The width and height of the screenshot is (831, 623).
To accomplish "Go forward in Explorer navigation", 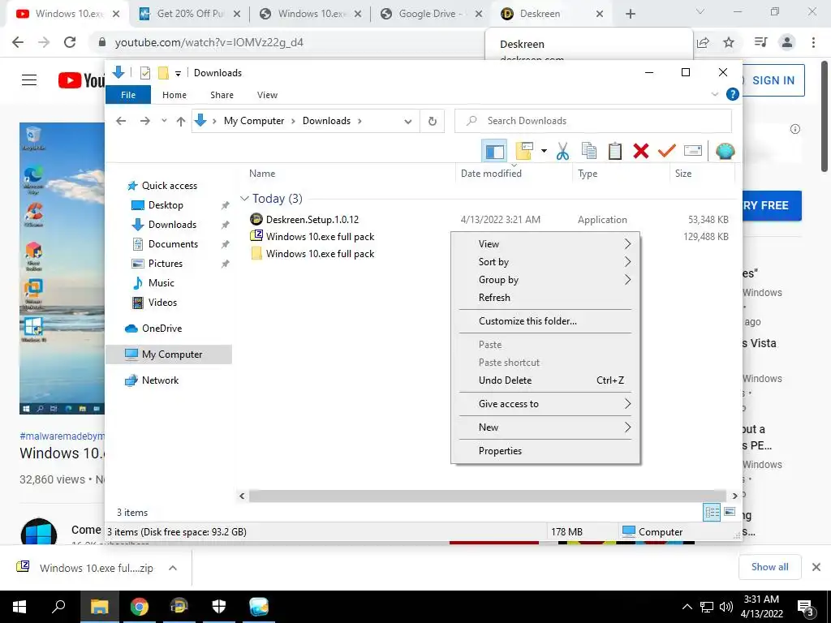I will click(x=144, y=121).
